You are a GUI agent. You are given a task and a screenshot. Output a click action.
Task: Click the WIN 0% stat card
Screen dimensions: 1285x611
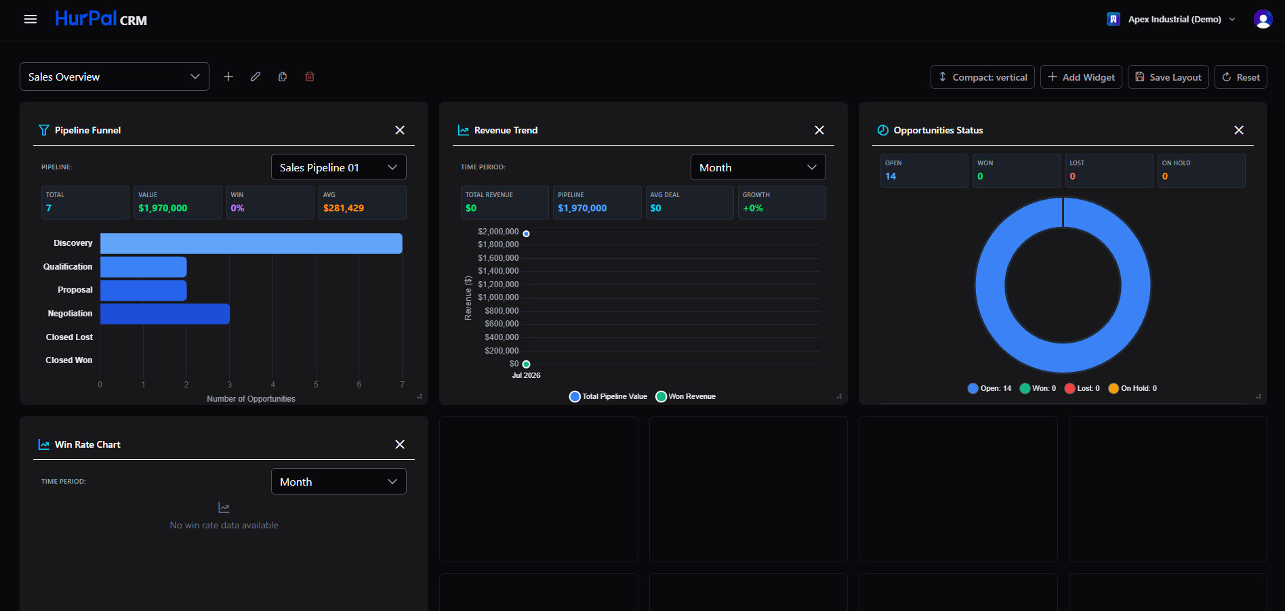click(270, 203)
